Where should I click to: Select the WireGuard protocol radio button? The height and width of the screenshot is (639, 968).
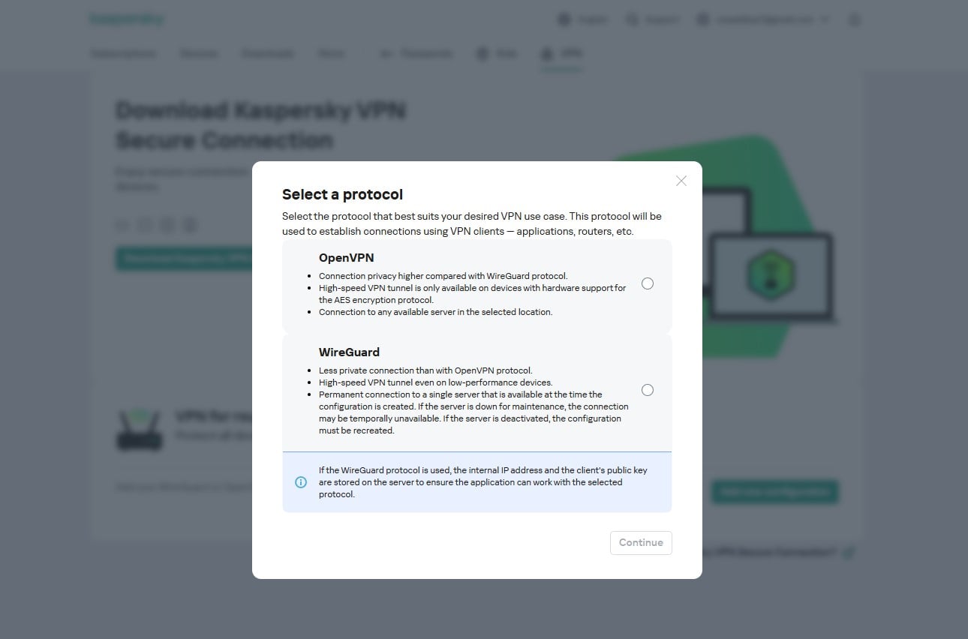[648, 390]
